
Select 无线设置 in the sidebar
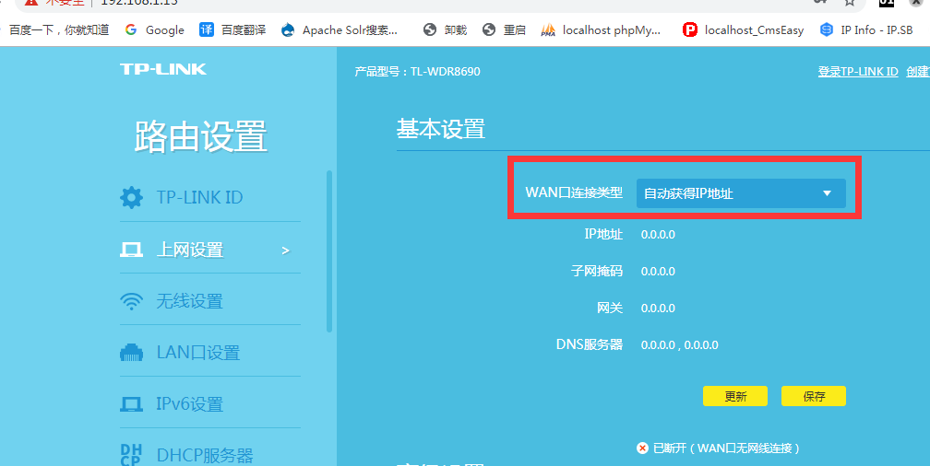(x=189, y=301)
